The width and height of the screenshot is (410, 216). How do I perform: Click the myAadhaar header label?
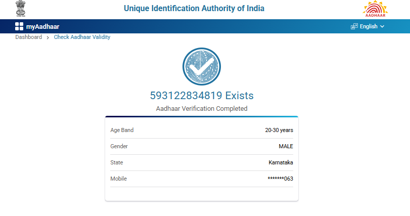click(42, 26)
